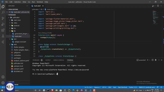164x92 pixels.
Task: Open Microsoft Edge from the taskbar
Action: [x=73, y=90]
